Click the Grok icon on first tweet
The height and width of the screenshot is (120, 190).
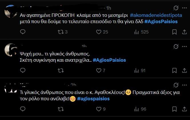tap(176, 8)
